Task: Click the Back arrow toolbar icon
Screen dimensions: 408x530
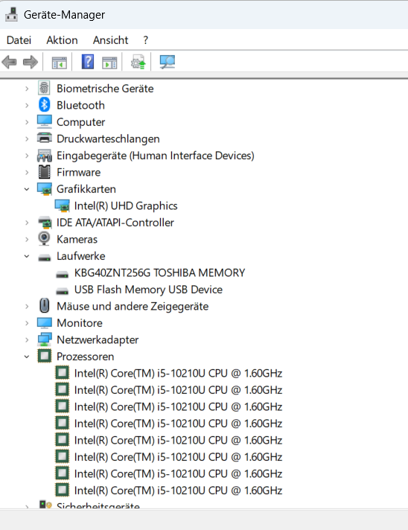Action: pyautogui.click(x=9, y=63)
